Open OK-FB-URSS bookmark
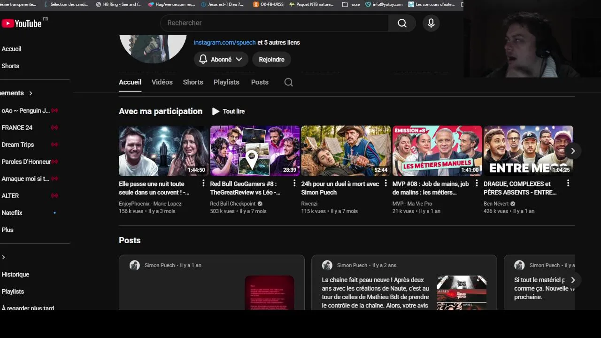Screen dimensions: 601x338 pyautogui.click(x=268, y=4)
